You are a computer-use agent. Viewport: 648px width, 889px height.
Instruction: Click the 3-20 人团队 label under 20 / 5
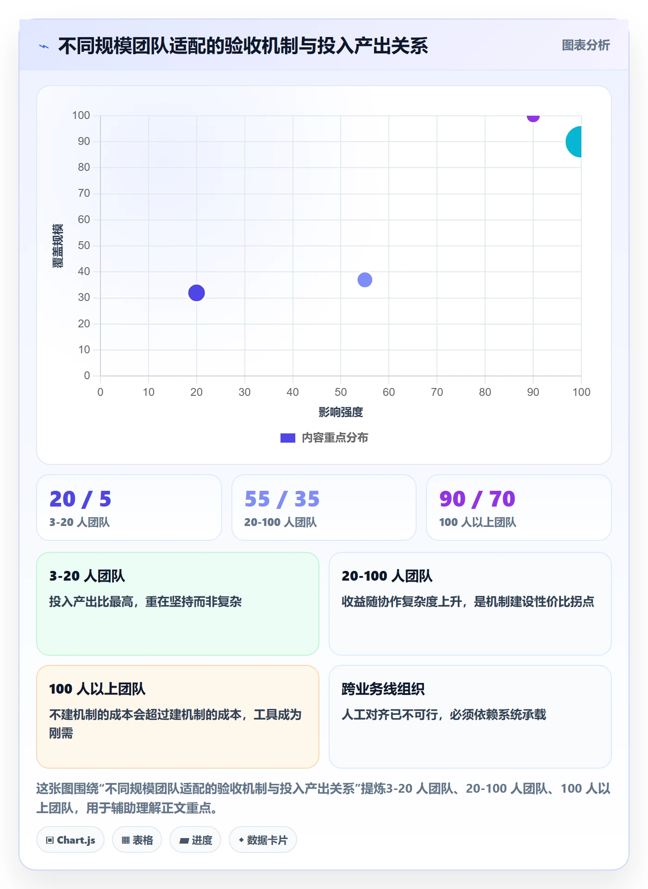click(80, 522)
